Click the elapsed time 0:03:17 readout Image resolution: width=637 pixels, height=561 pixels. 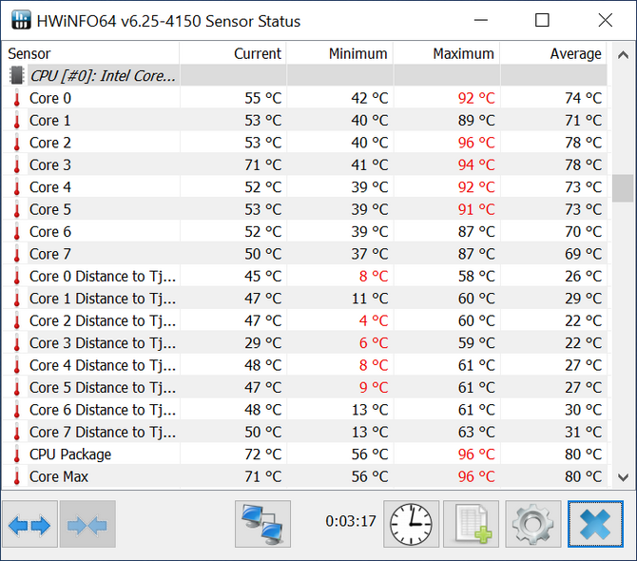coord(351,521)
